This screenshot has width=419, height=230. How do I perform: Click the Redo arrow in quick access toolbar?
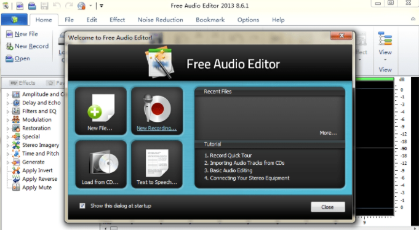[69, 6]
